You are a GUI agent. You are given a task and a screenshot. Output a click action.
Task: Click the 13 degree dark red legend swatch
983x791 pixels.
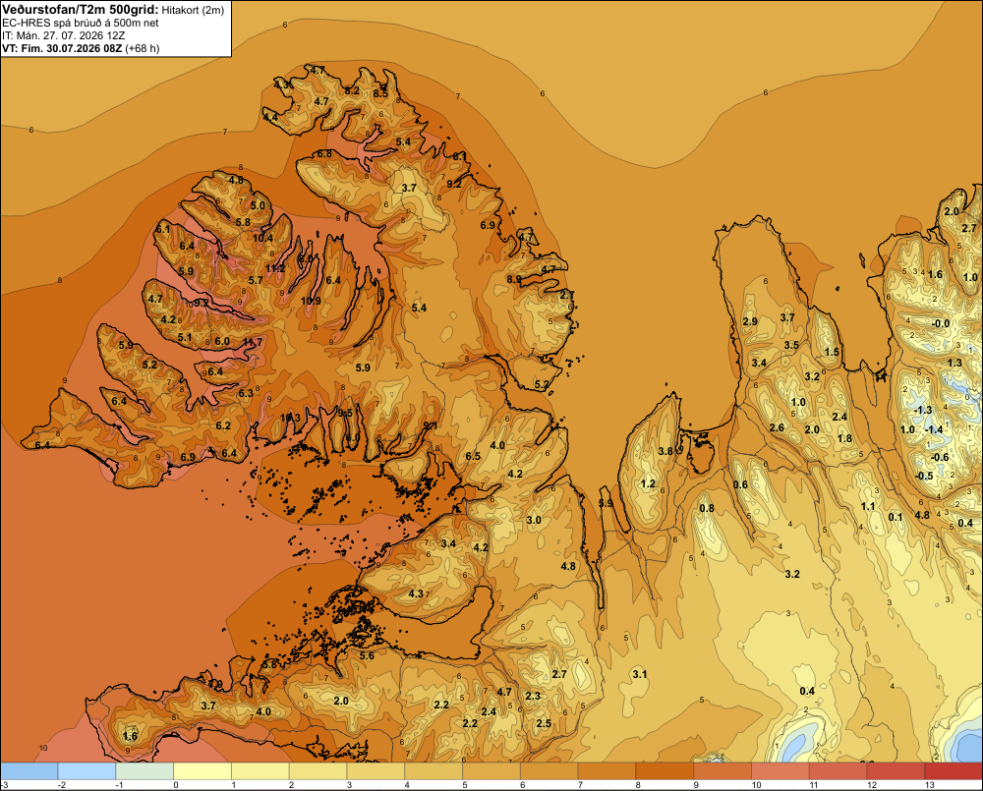[954, 770]
